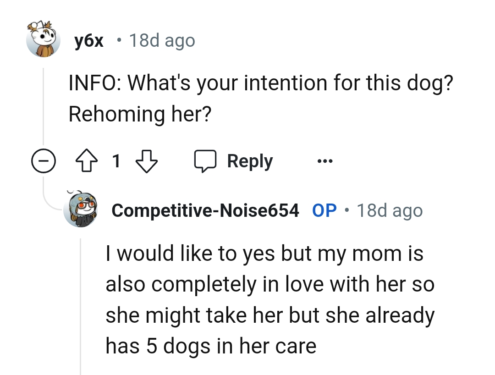Click the 18d ago timestamp on y6x's comment
495x375 pixels.
[162, 40]
